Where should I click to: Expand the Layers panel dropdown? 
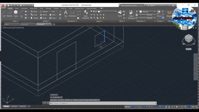[99, 21]
